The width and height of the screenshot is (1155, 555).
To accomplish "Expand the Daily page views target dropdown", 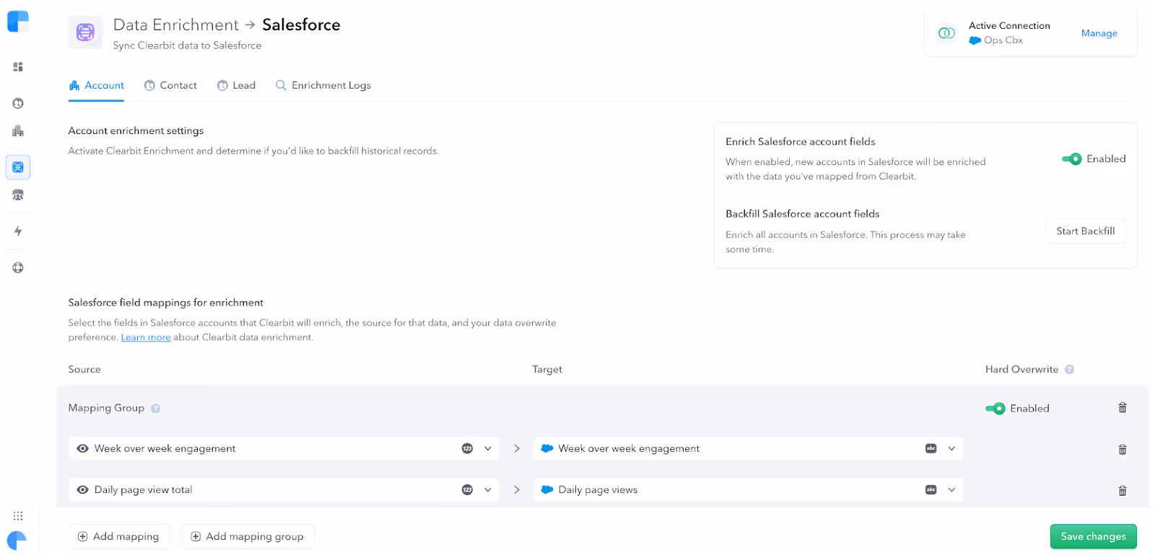I will (x=951, y=489).
